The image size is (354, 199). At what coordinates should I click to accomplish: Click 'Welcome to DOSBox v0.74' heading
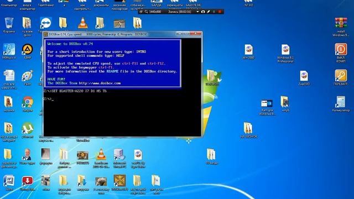point(70,44)
